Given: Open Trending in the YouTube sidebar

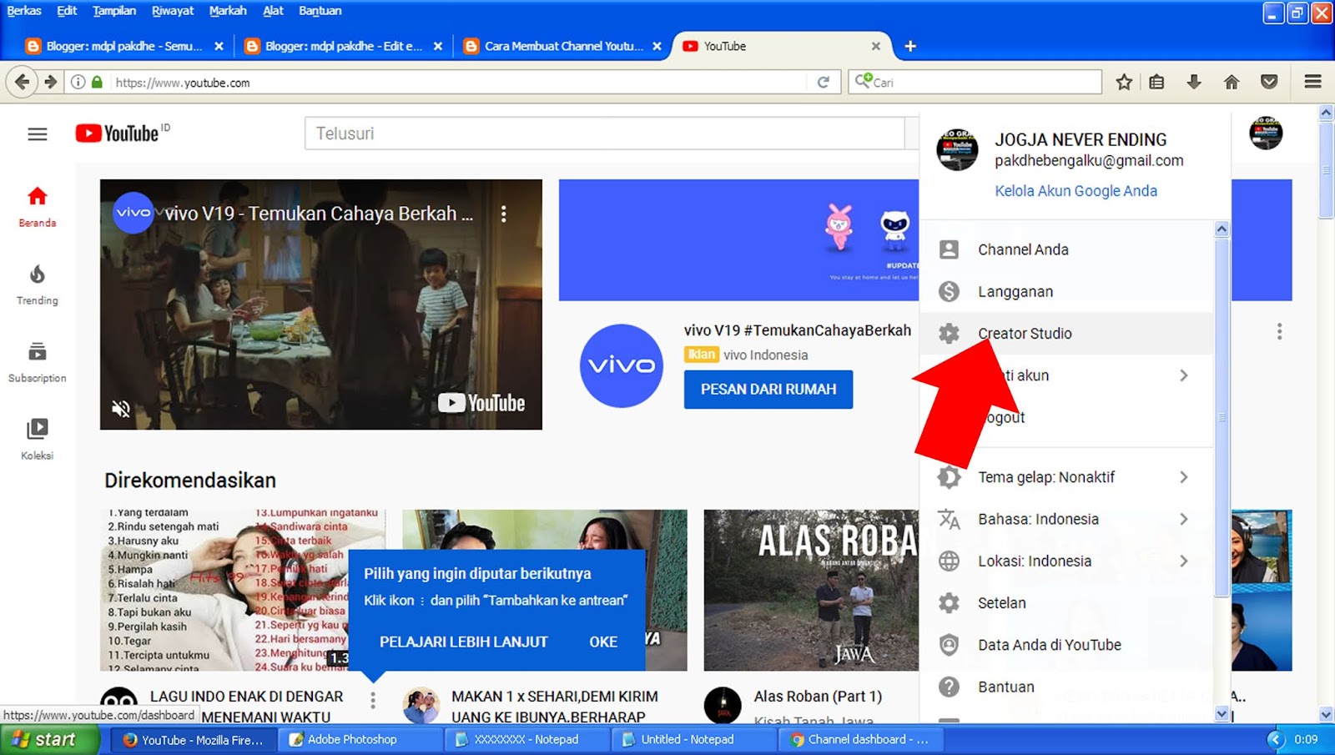Looking at the screenshot, I should [x=38, y=285].
